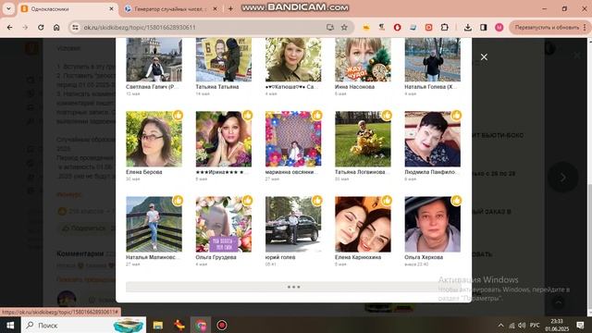Click the like badge on юрий голев photo
The image size is (592, 333).
click(x=316, y=200)
